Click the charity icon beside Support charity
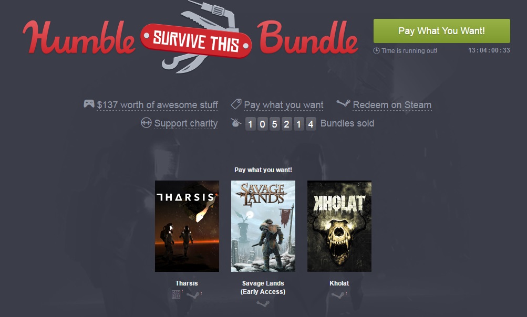The height and width of the screenshot is (317, 527). pos(146,123)
